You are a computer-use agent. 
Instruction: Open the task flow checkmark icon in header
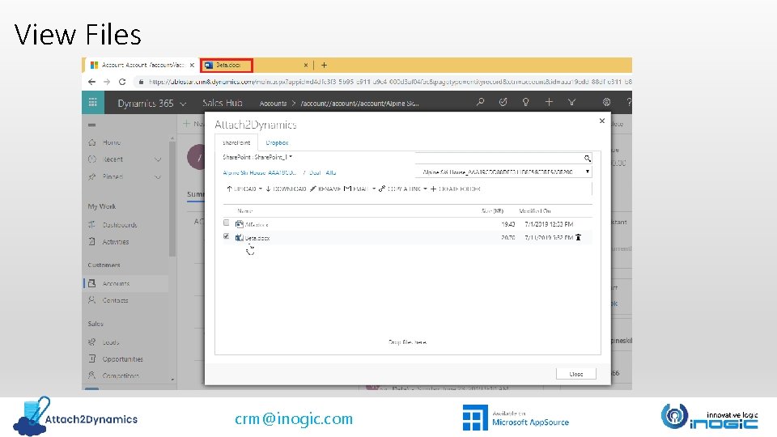point(503,102)
